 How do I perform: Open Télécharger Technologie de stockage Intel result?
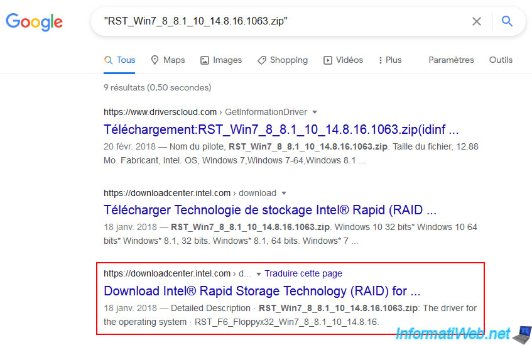tap(269, 210)
